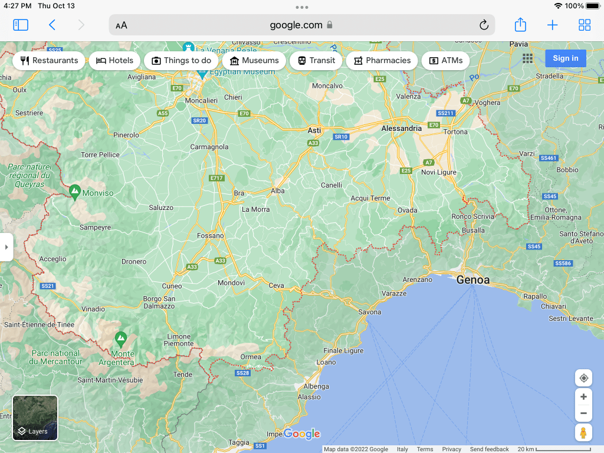This screenshot has height=453, width=604.
Task: Open the Send feedback link
Action: point(489,449)
